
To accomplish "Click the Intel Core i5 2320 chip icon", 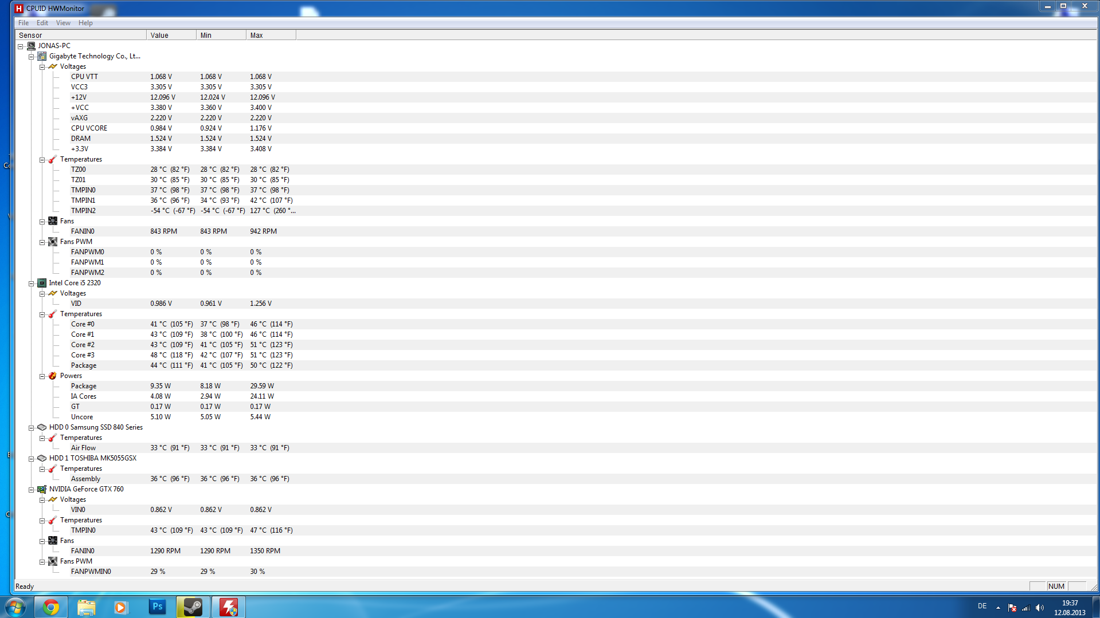I will [x=42, y=283].
